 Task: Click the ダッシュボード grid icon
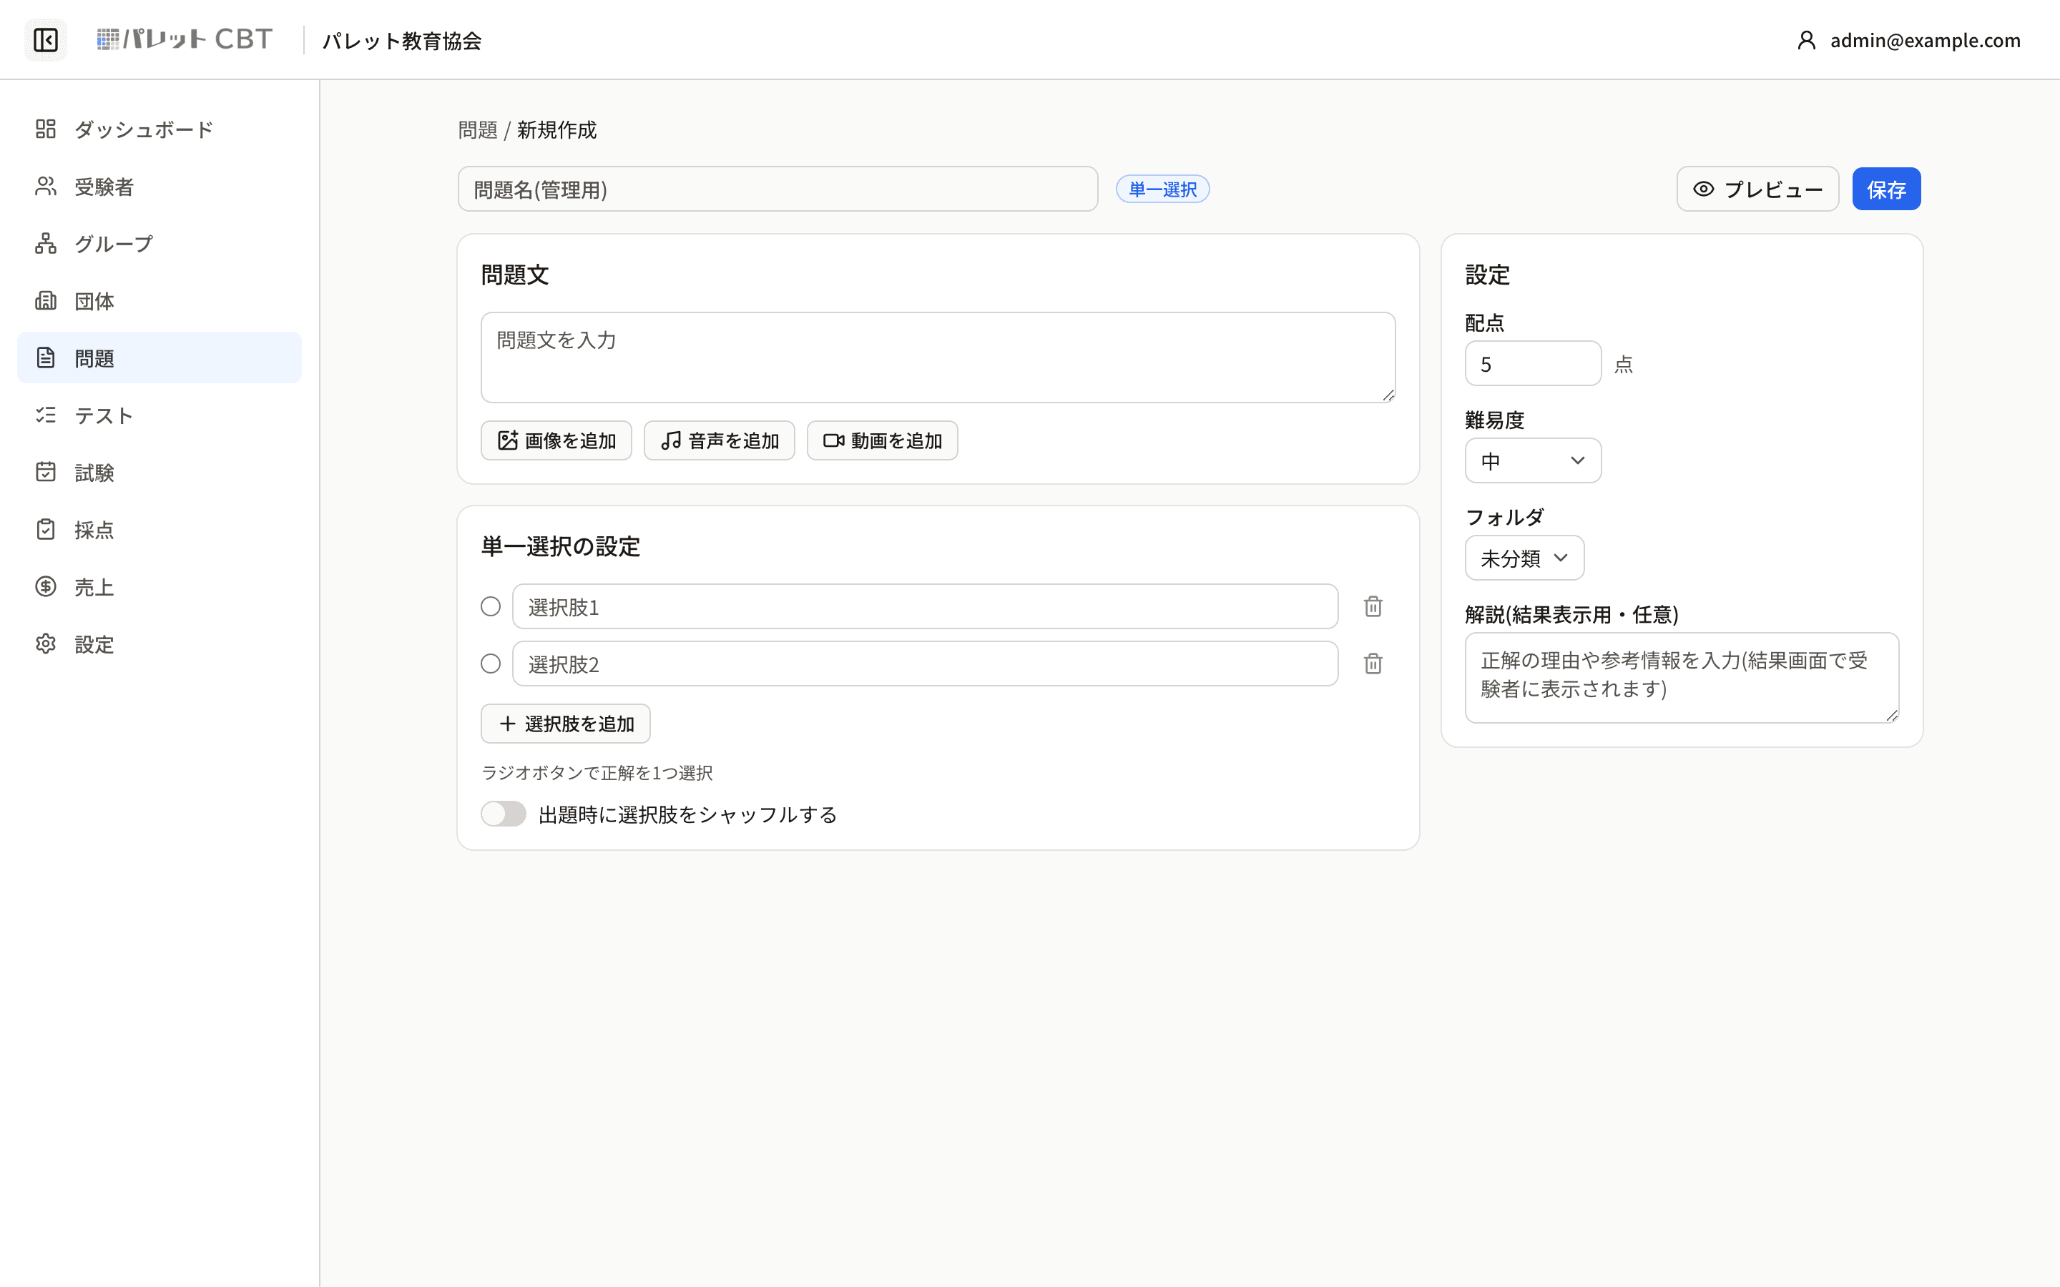(x=46, y=129)
